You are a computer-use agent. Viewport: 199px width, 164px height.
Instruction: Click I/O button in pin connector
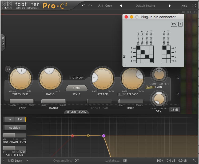pyautogui.click(x=174, y=24)
